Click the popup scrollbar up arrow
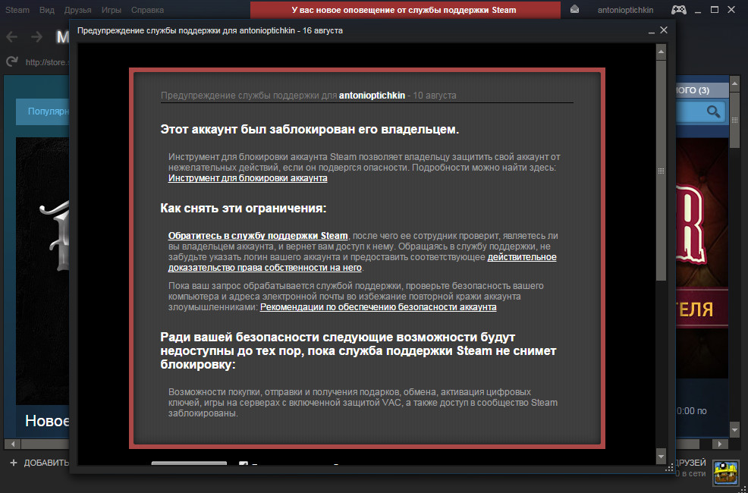The width and height of the screenshot is (748, 493). 661,51
